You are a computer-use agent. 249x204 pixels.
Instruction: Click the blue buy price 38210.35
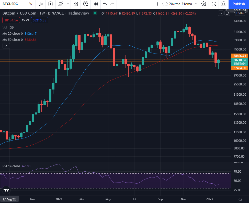(x=40, y=20)
